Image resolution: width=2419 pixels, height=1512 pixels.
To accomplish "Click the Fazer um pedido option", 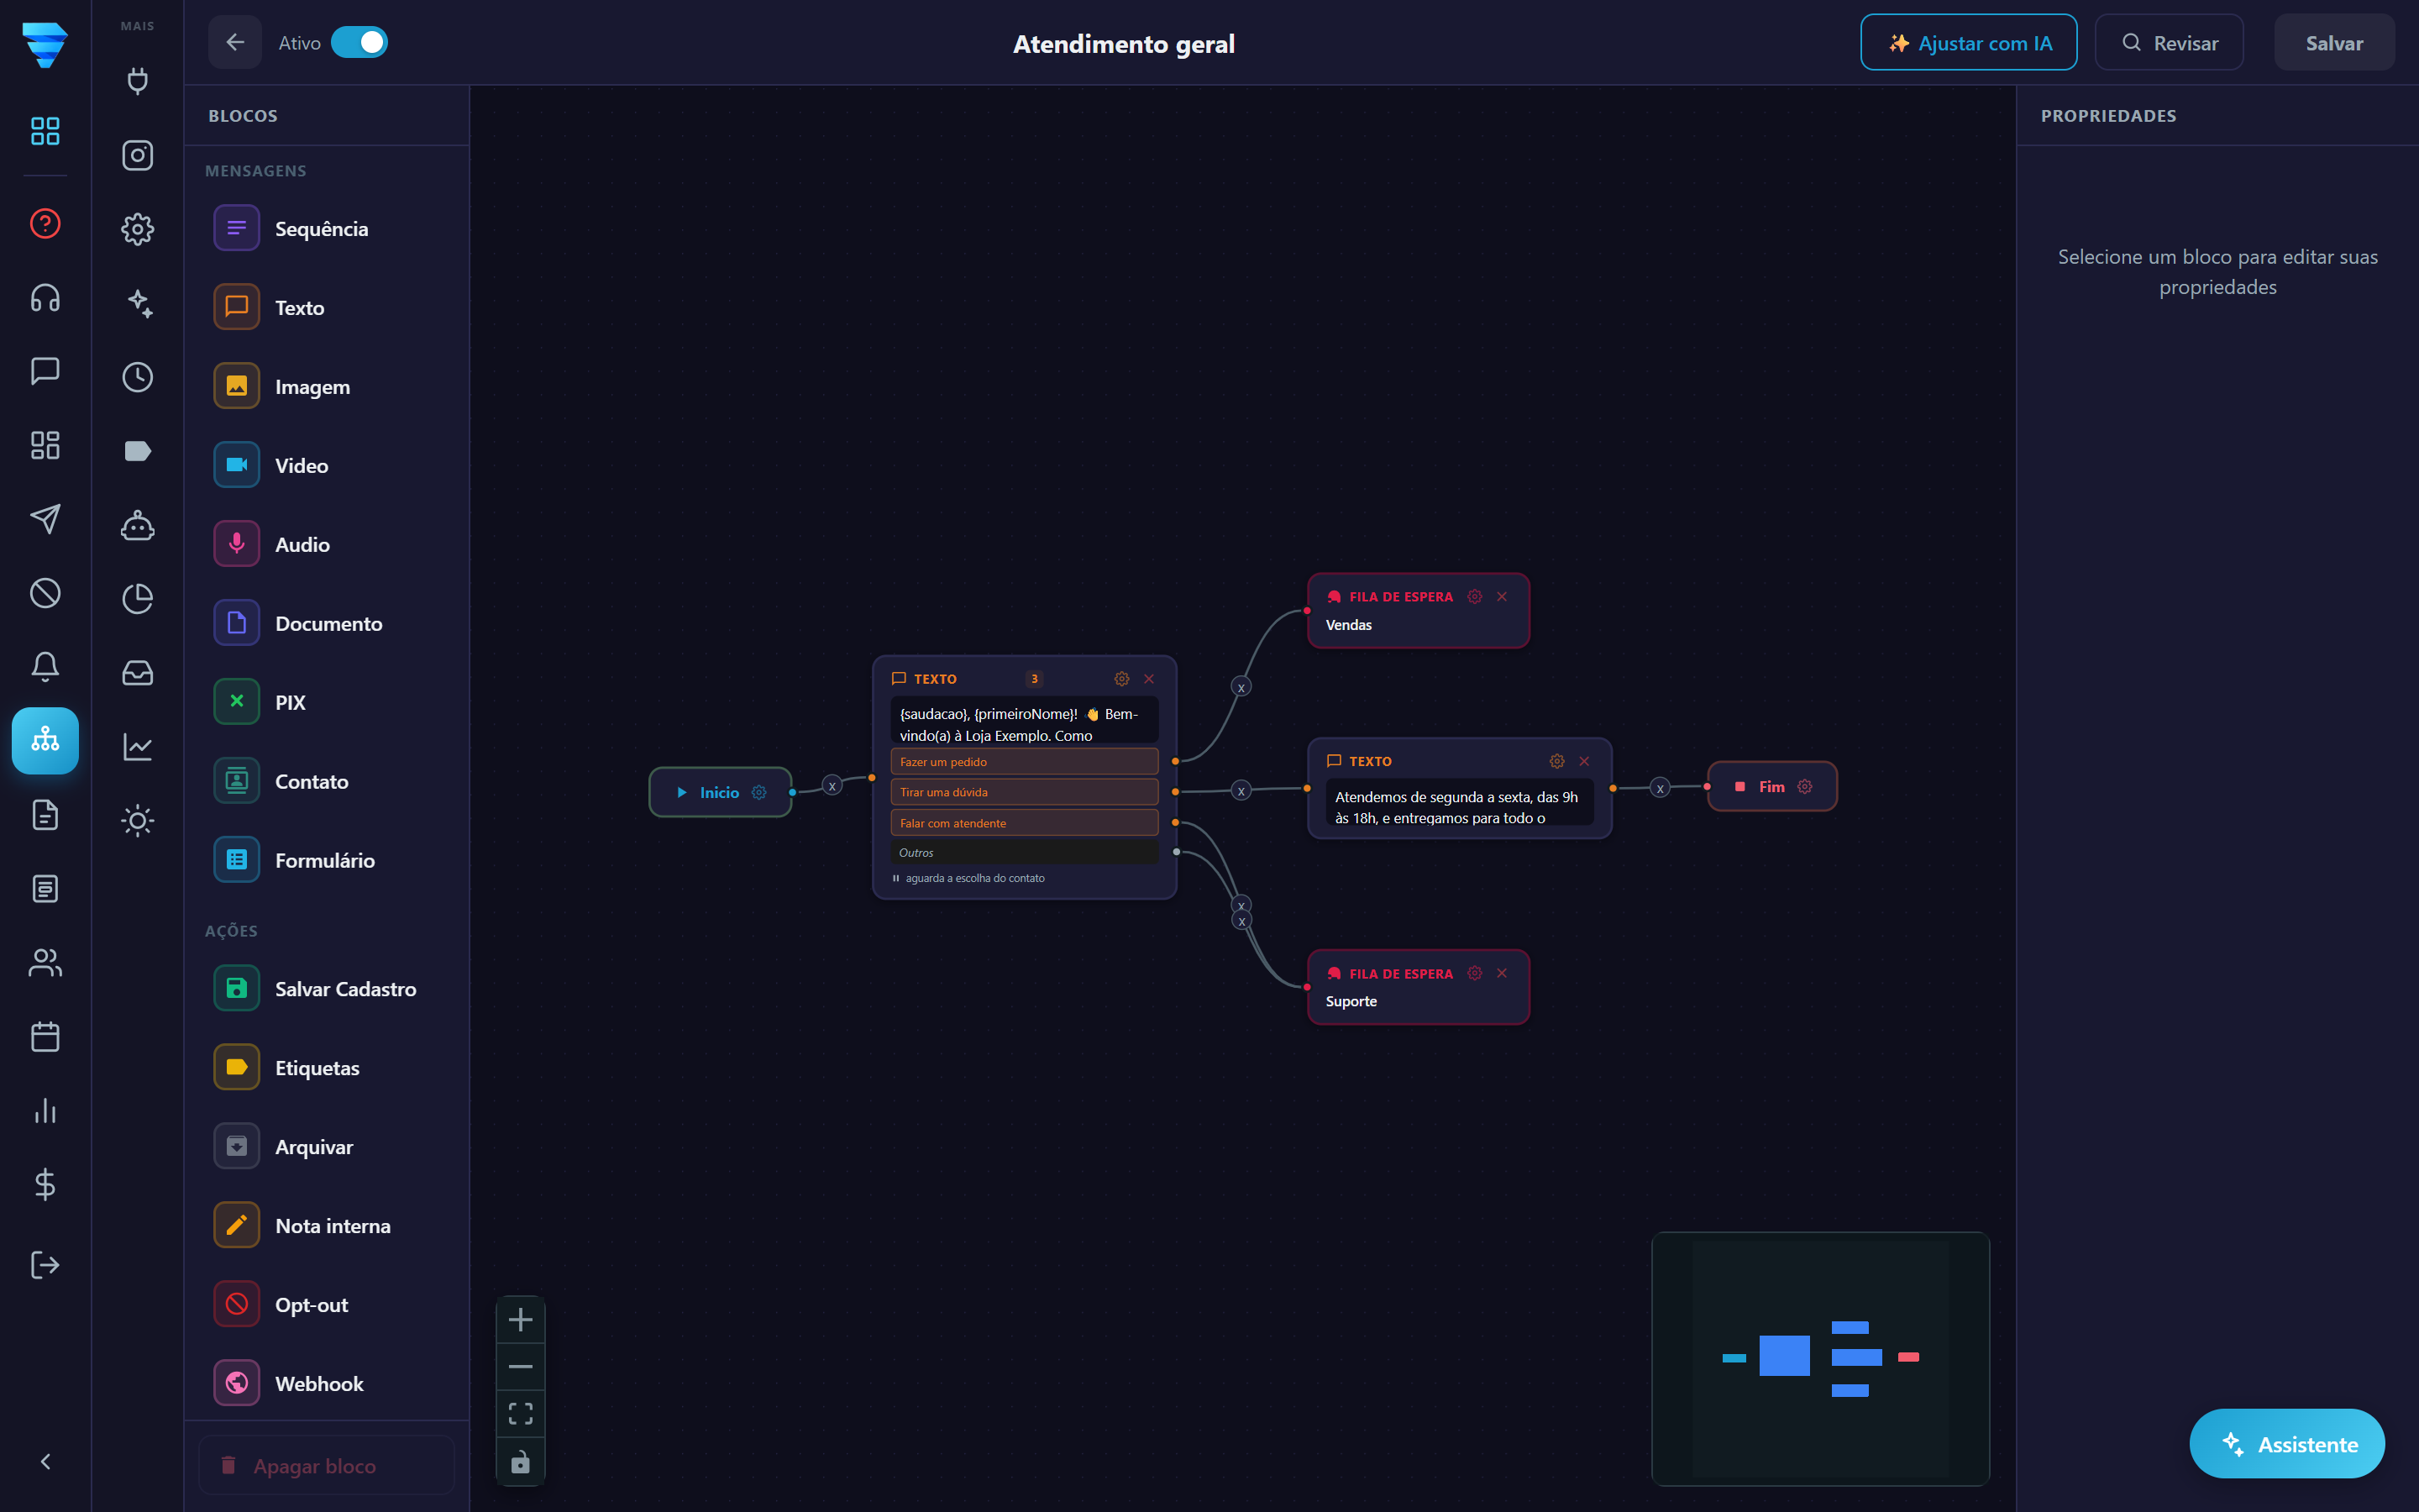I will click(1024, 762).
